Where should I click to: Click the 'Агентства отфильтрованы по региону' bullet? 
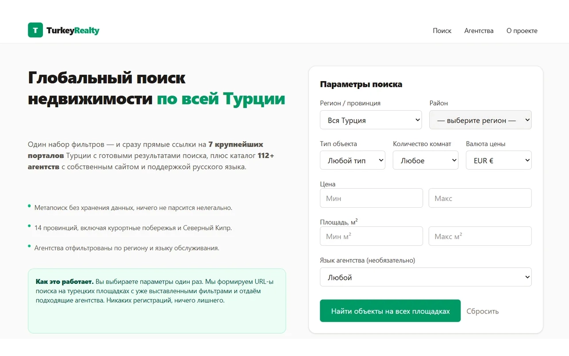tap(127, 248)
